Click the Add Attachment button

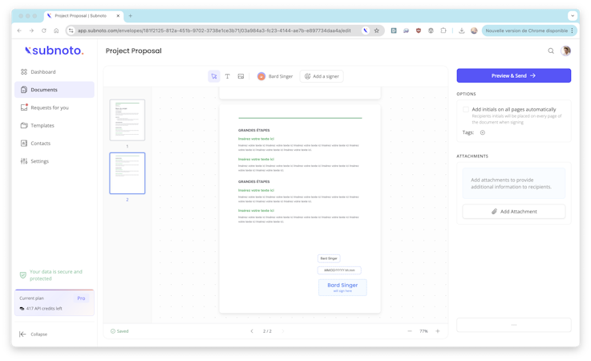coord(514,212)
